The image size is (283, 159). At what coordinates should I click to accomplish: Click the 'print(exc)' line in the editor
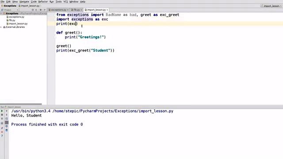tap(67, 23)
